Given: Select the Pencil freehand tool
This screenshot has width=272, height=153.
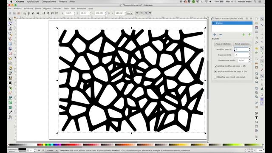Looking at the screenshot, I should (10, 68).
